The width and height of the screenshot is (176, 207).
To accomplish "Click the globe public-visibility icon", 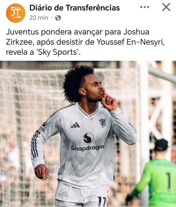I will point(58,18).
